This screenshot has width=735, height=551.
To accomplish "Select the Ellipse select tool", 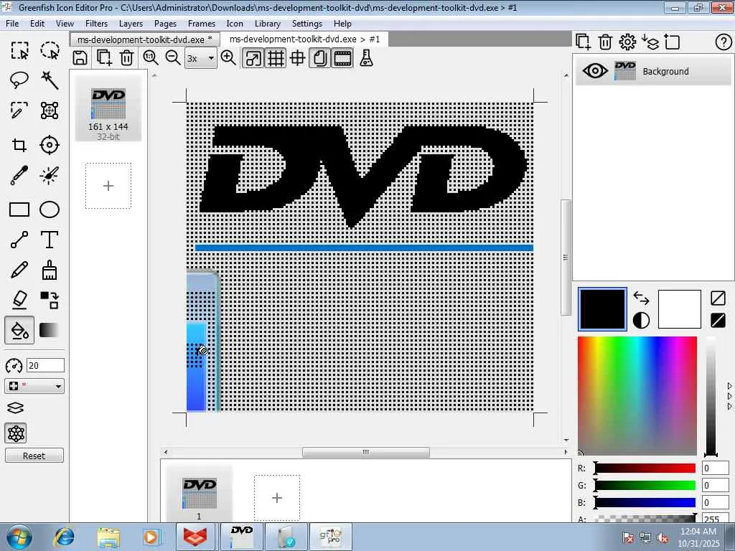I will tap(50, 50).
